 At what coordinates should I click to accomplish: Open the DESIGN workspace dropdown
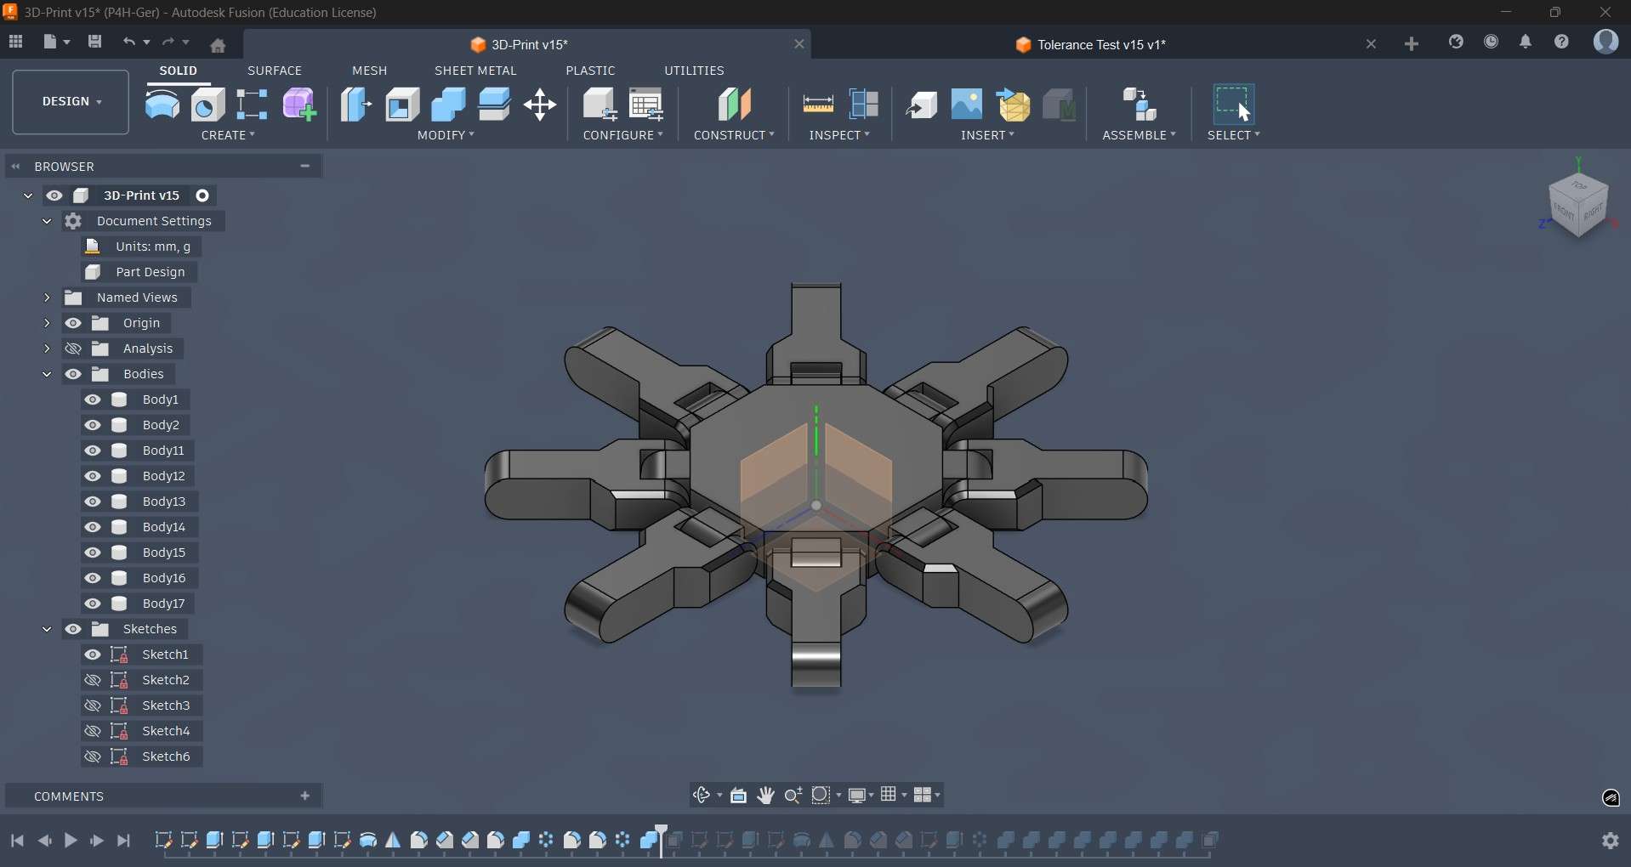coord(71,102)
